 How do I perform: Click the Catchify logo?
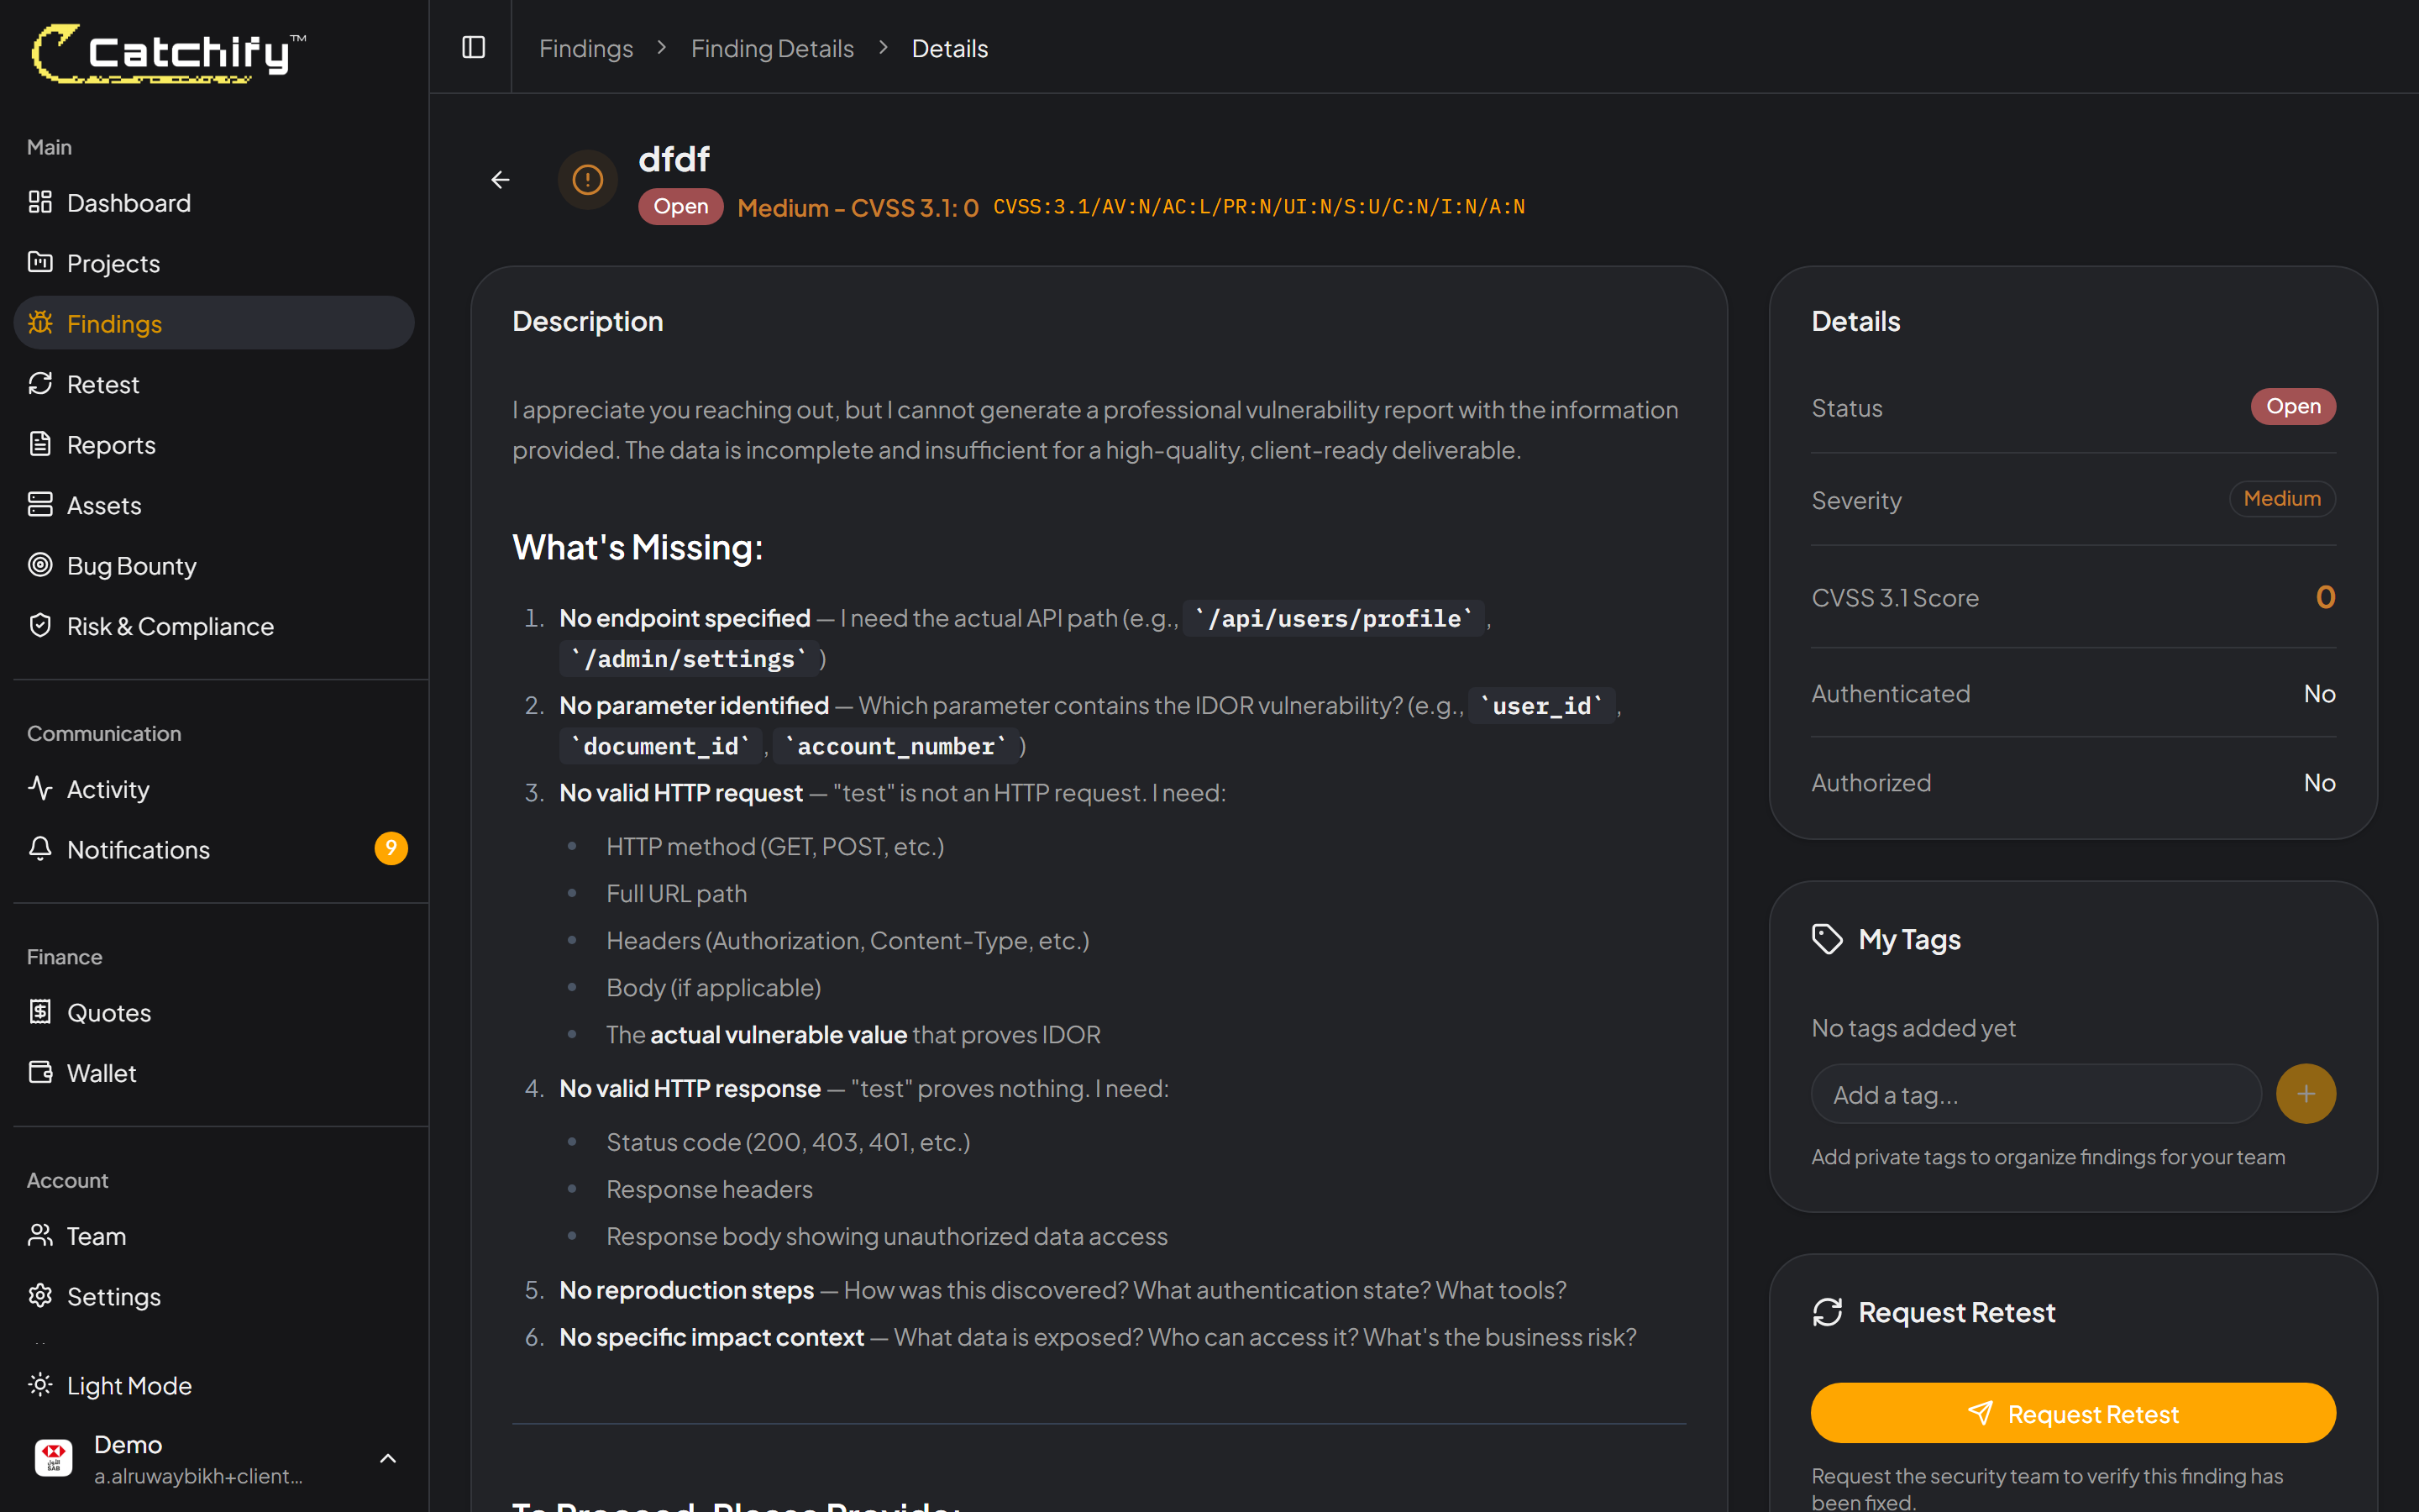click(166, 52)
